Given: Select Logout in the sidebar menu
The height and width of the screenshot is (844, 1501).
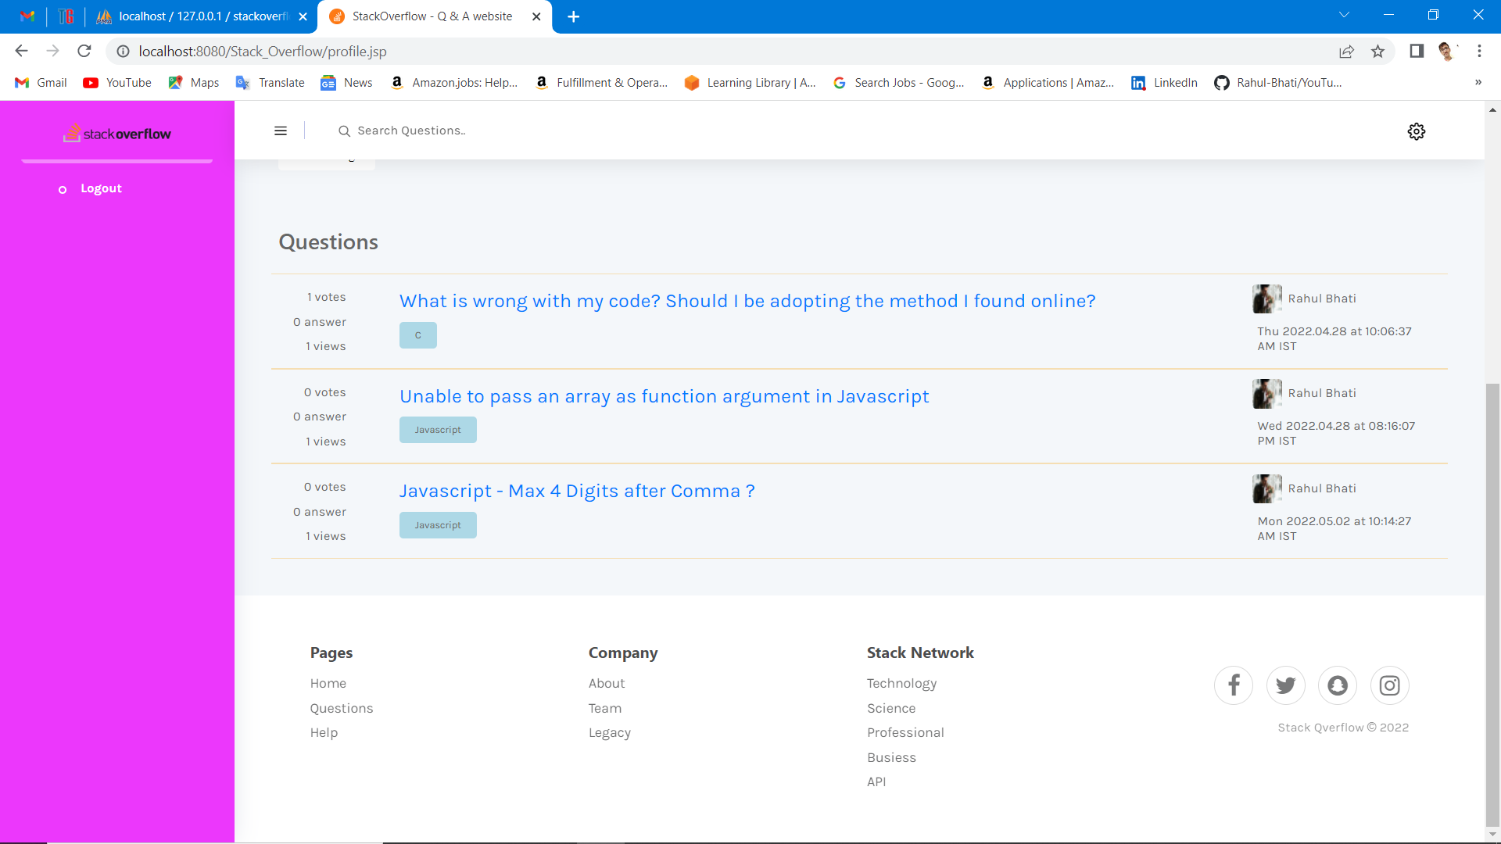Looking at the screenshot, I should [101, 188].
